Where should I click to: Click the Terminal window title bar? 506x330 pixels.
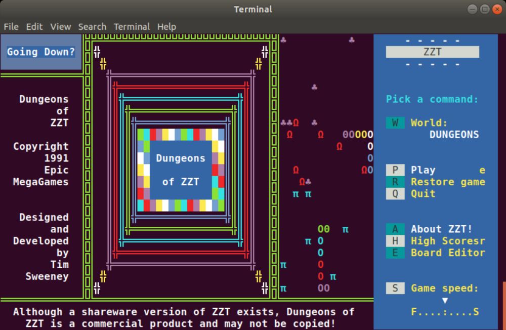253,9
